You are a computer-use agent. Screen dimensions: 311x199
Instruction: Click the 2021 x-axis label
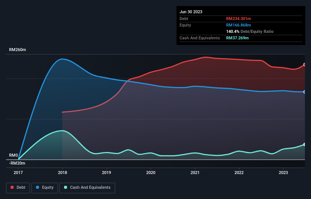point(195,173)
